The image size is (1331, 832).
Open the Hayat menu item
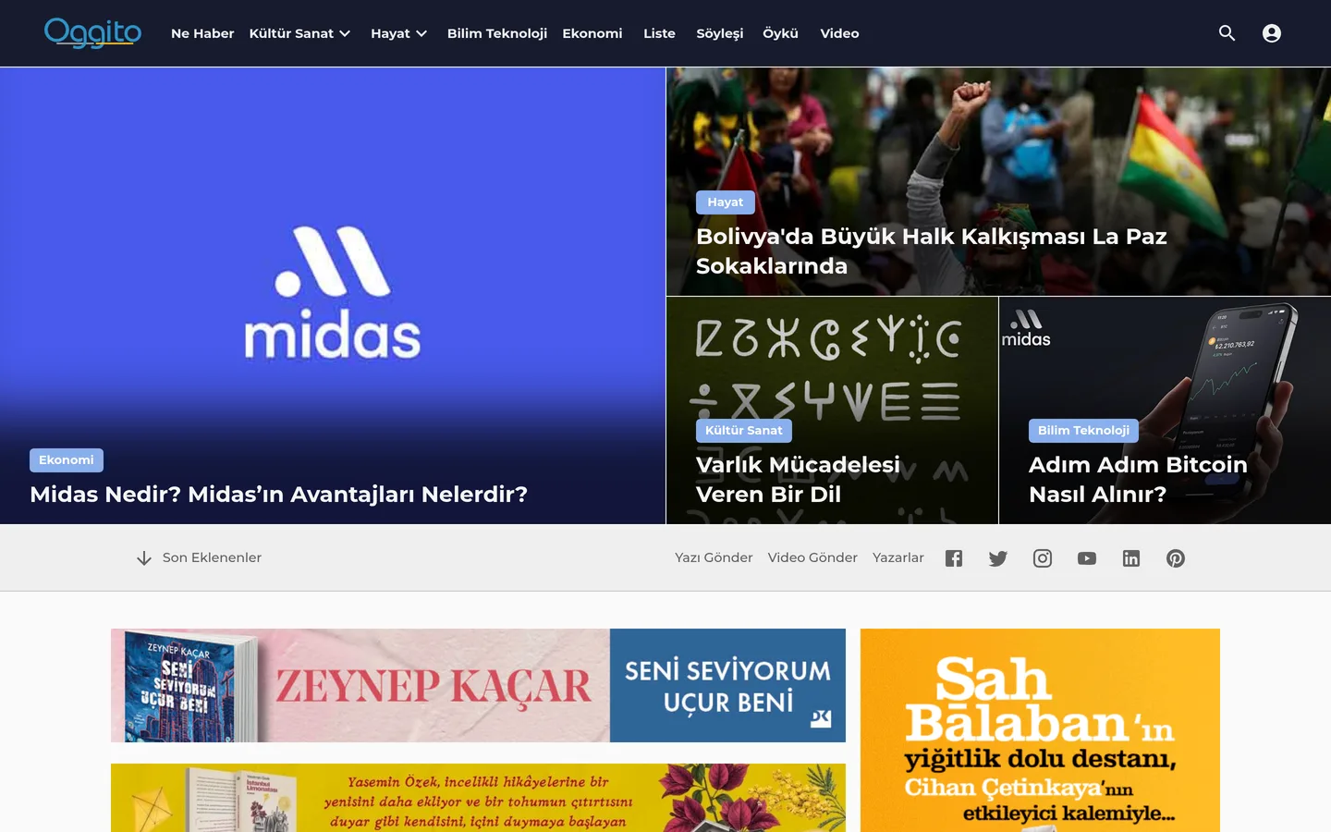click(x=390, y=33)
